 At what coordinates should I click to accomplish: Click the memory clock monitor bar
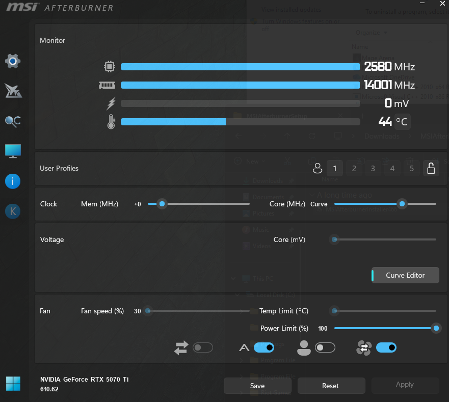240,85
